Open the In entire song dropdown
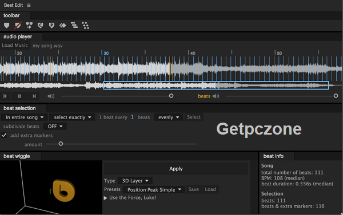The image size is (343, 215). click(x=25, y=117)
